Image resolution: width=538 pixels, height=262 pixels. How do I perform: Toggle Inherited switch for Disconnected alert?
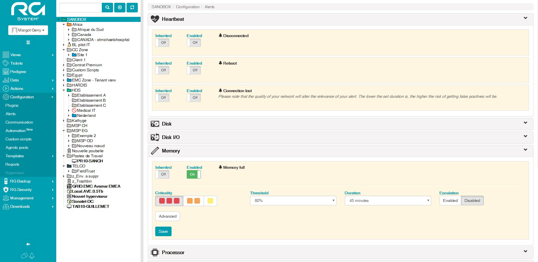162,43
